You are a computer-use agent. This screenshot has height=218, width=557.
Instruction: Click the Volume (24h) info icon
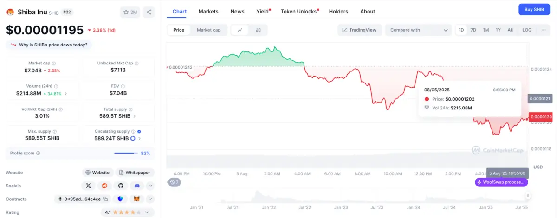coord(56,86)
